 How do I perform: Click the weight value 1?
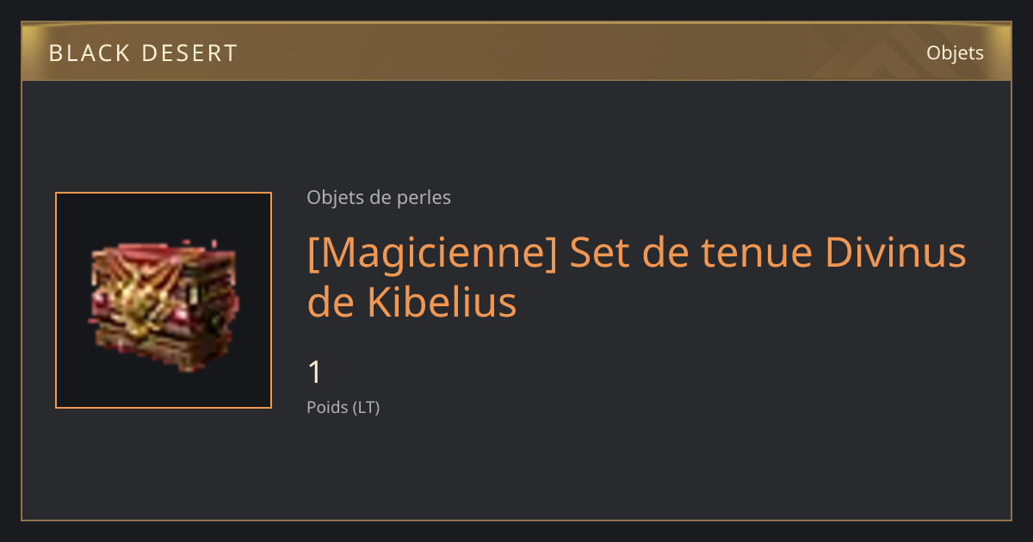[x=315, y=373]
